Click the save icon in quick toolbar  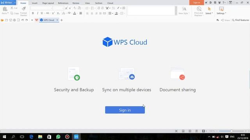click(6, 20)
